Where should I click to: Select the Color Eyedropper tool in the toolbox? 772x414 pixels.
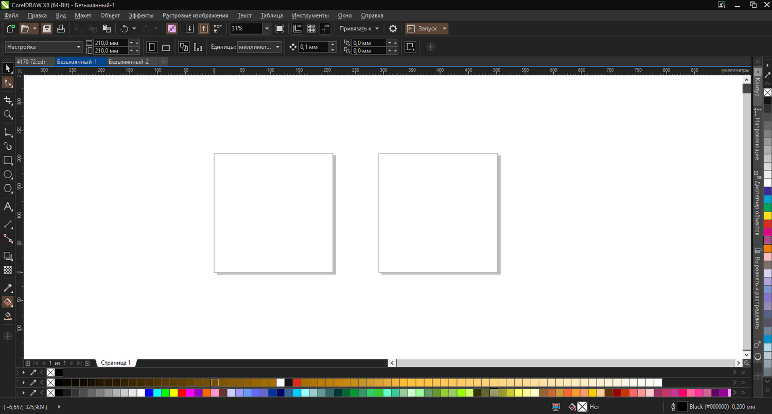8,288
